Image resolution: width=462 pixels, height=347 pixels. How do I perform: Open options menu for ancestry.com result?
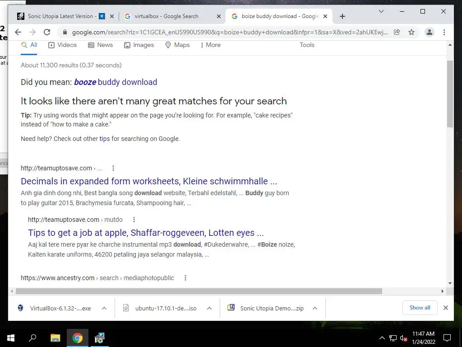point(185,278)
